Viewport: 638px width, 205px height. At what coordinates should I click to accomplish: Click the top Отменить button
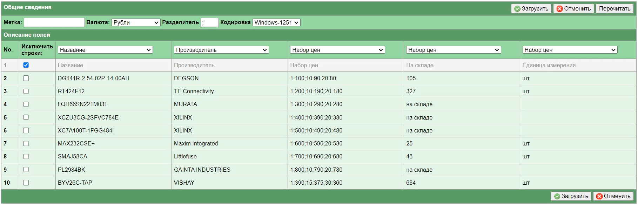(573, 9)
